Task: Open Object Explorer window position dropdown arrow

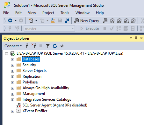Action: (131, 38)
